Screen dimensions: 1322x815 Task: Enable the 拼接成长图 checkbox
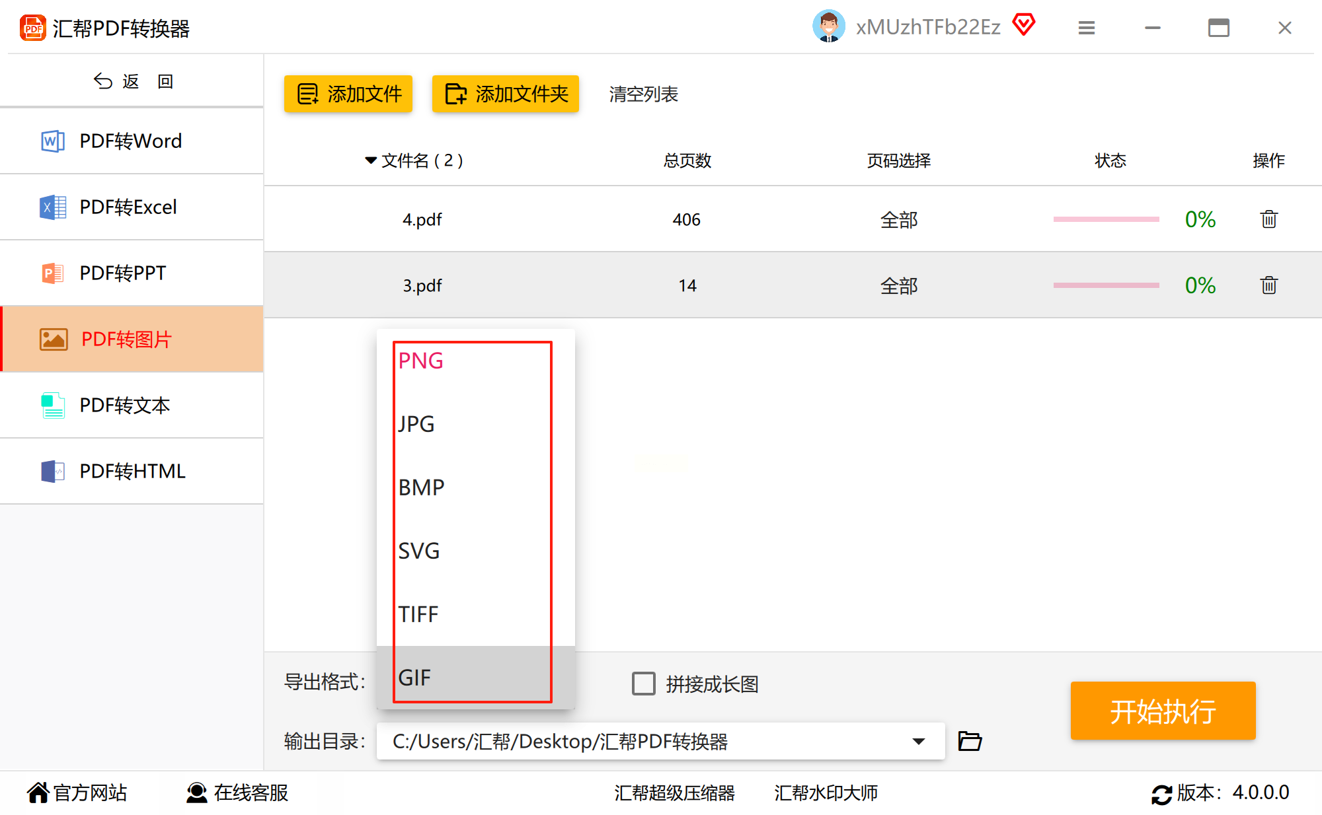[x=643, y=684]
